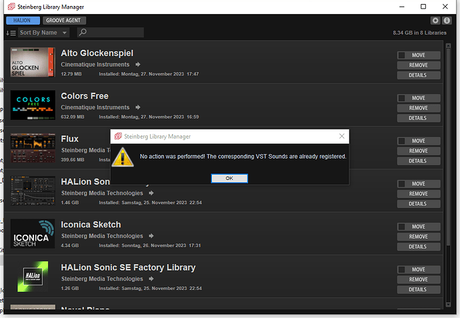Remove the HALion Sonic SE Factory Library
The height and width of the screenshot is (318, 460).
pyautogui.click(x=419, y=279)
